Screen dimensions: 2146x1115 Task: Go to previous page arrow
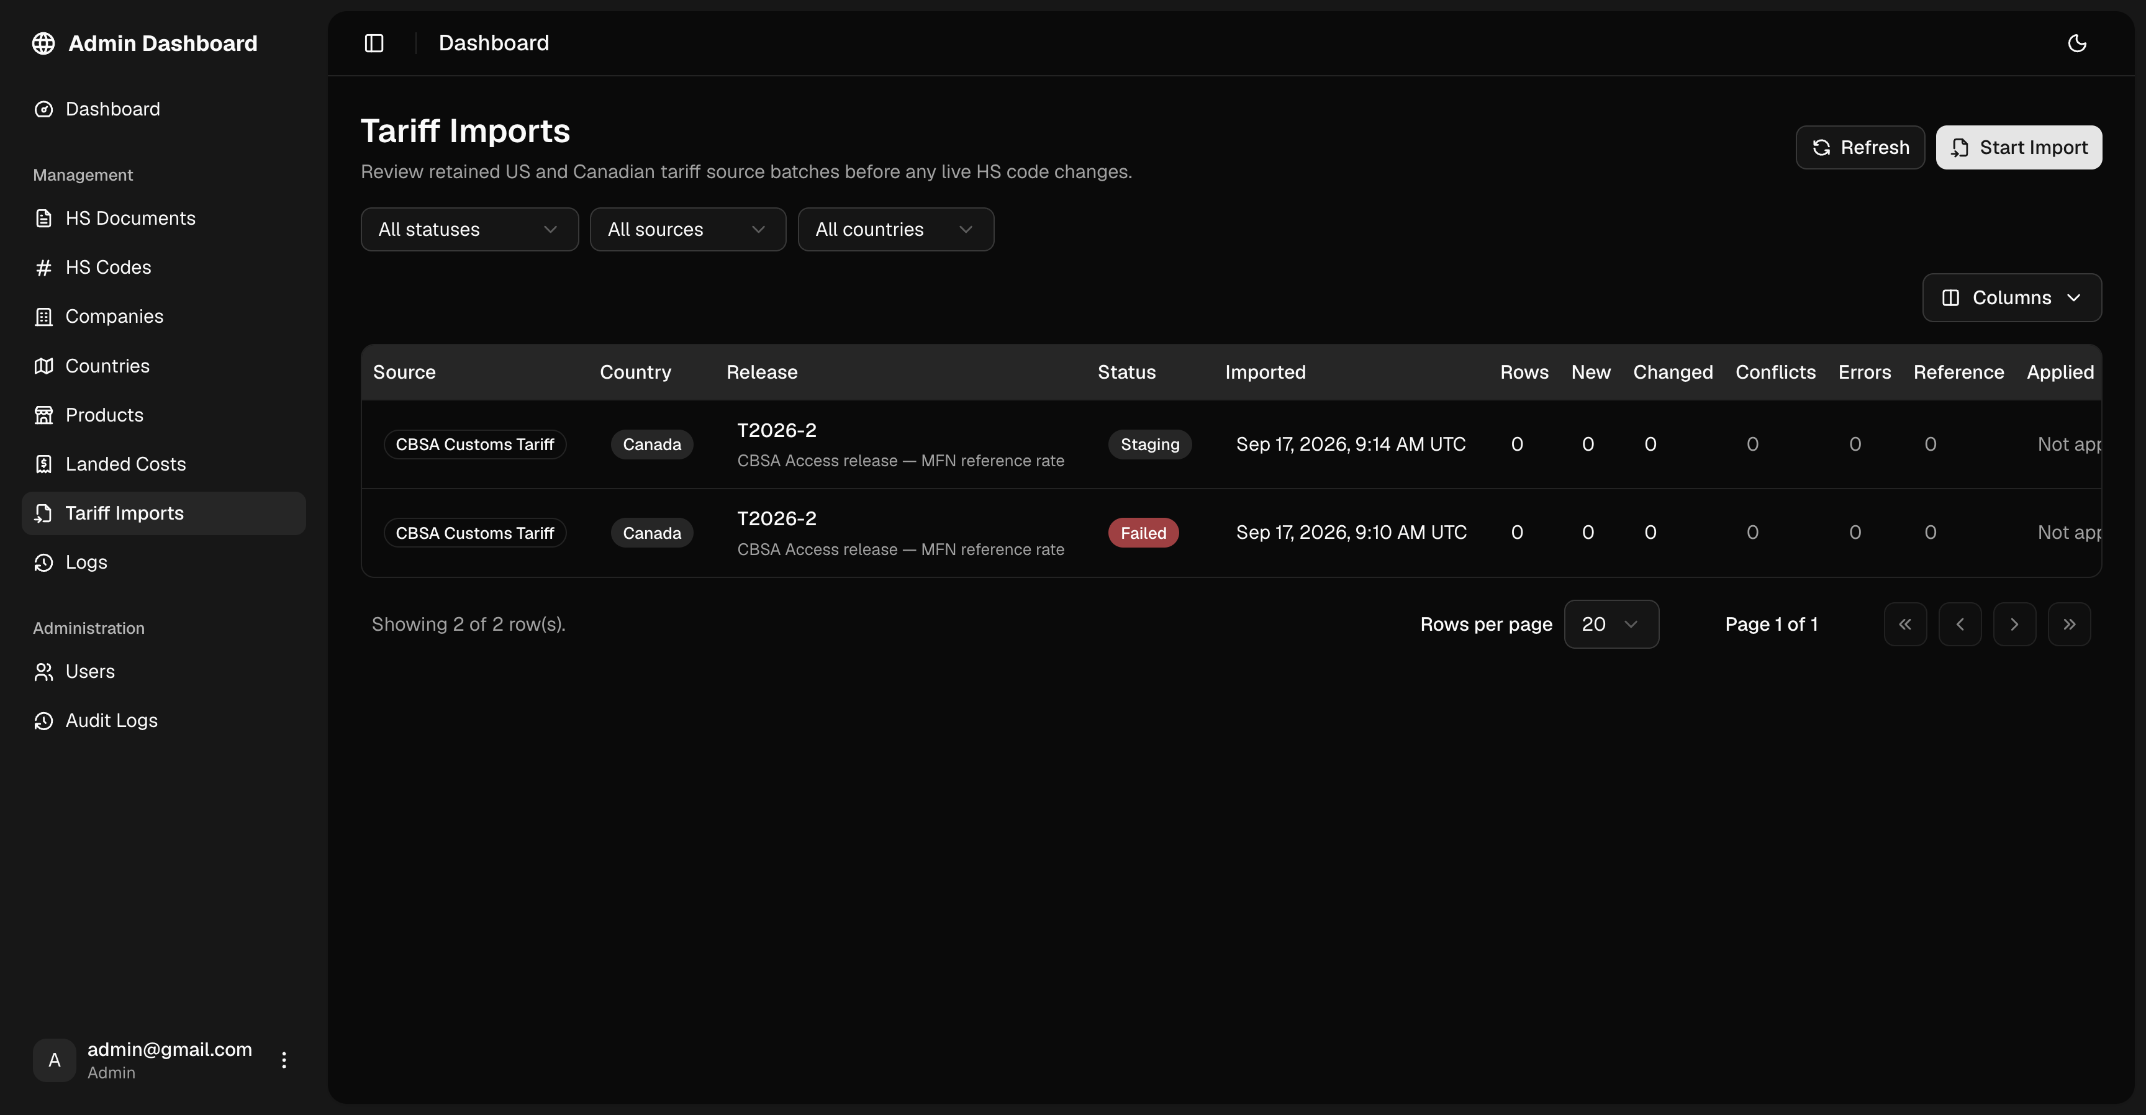[1960, 625]
